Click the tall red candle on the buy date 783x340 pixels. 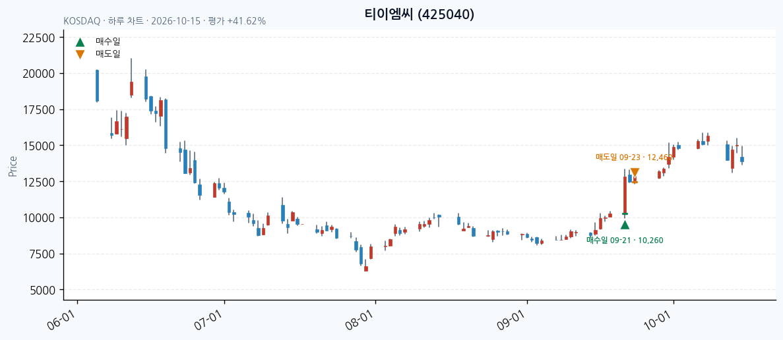click(625, 195)
